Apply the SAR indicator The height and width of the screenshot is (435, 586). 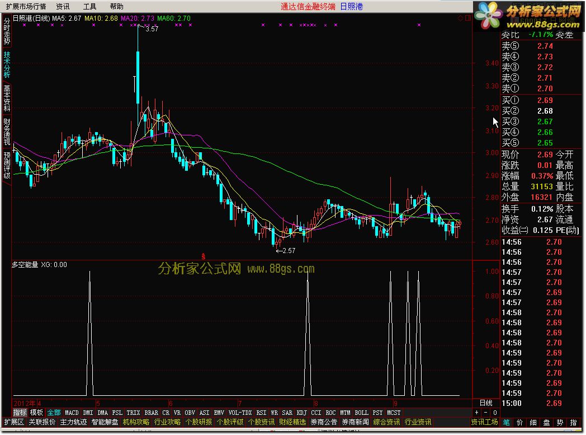click(287, 413)
